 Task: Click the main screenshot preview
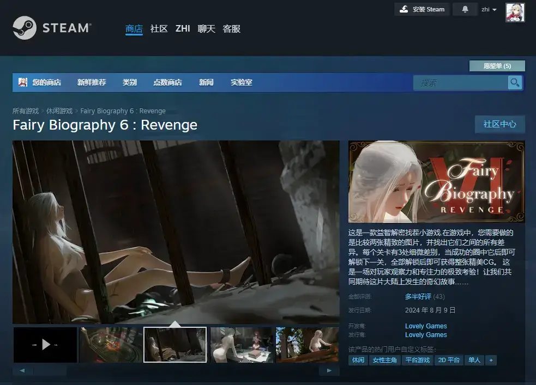pyautogui.click(x=176, y=232)
